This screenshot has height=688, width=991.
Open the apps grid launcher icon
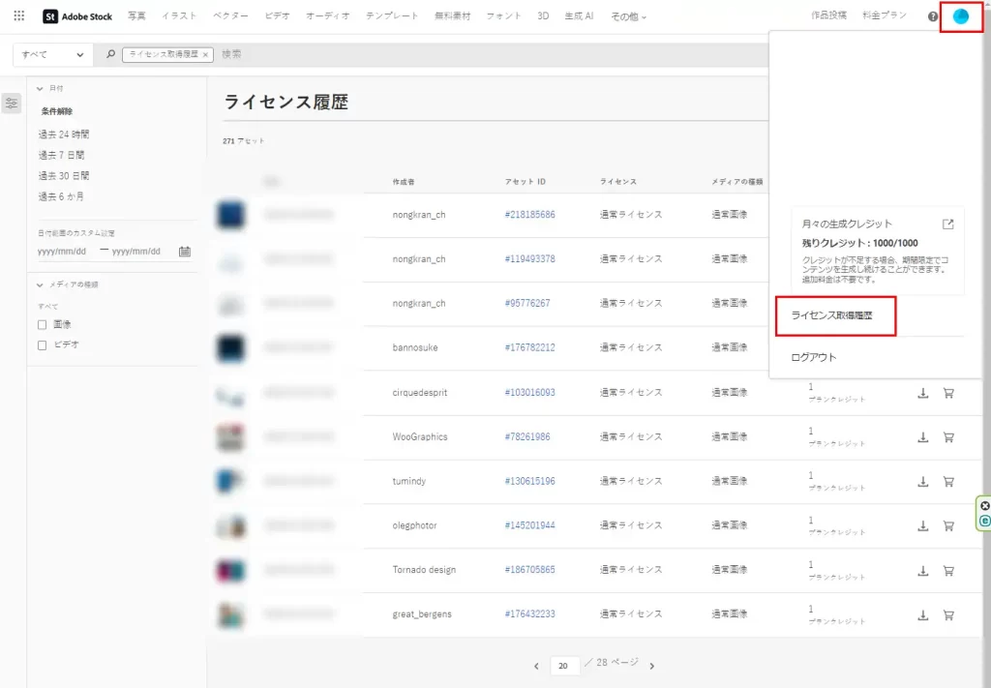[19, 16]
